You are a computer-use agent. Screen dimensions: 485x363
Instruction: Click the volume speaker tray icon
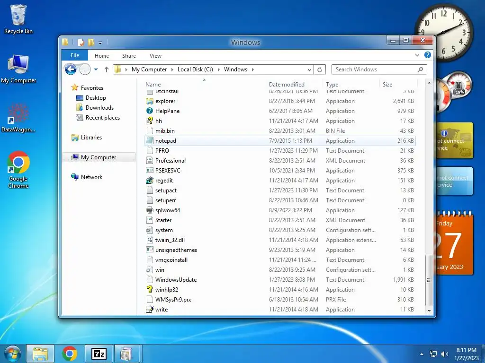[445, 354]
